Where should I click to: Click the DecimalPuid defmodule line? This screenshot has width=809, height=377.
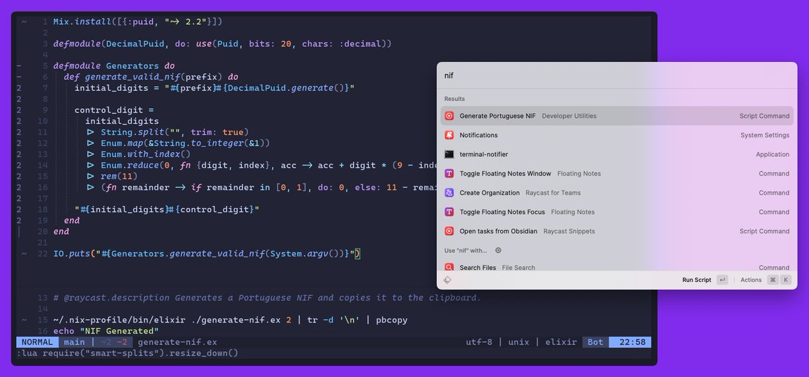(x=222, y=44)
